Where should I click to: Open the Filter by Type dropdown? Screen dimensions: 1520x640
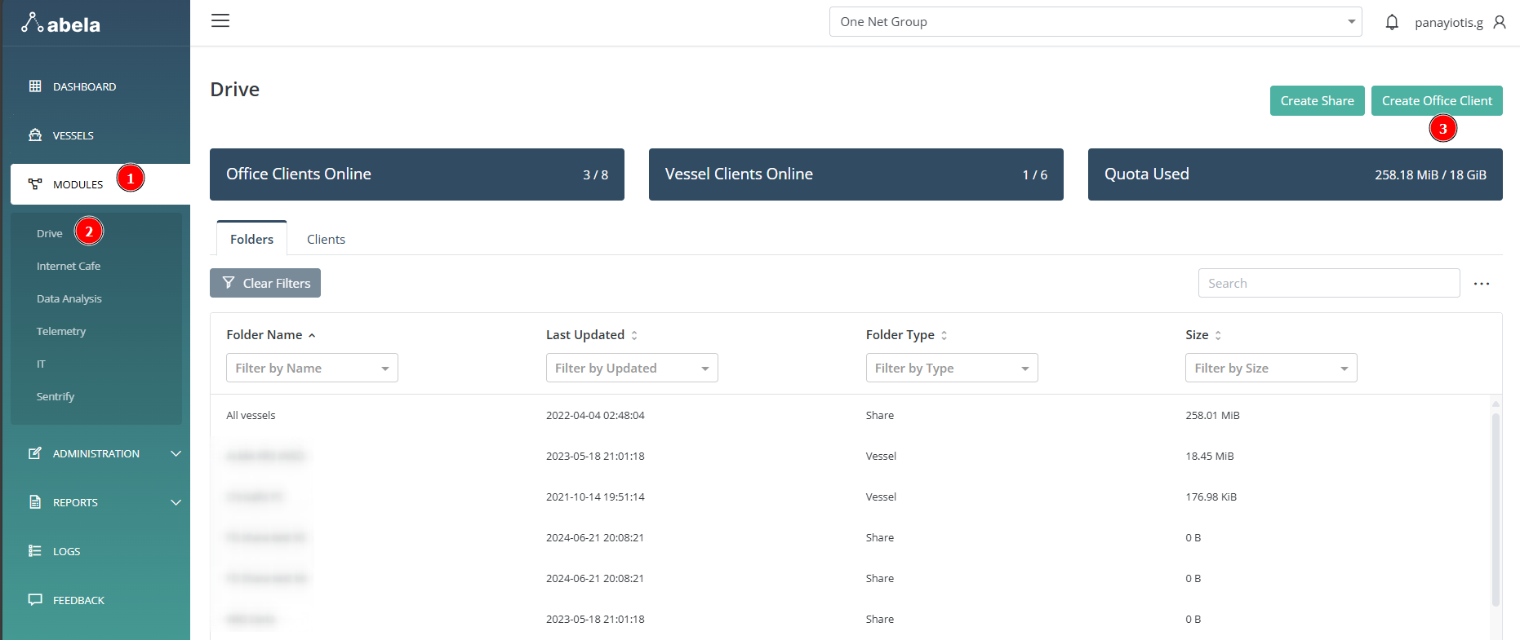[x=952, y=368]
